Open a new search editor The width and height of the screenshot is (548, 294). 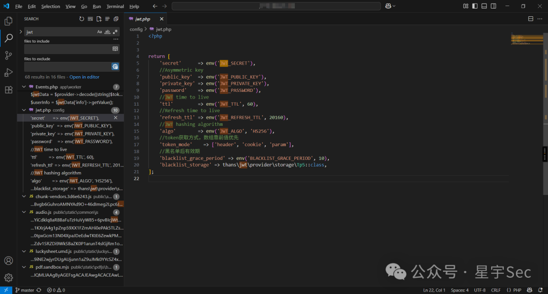pos(99,19)
